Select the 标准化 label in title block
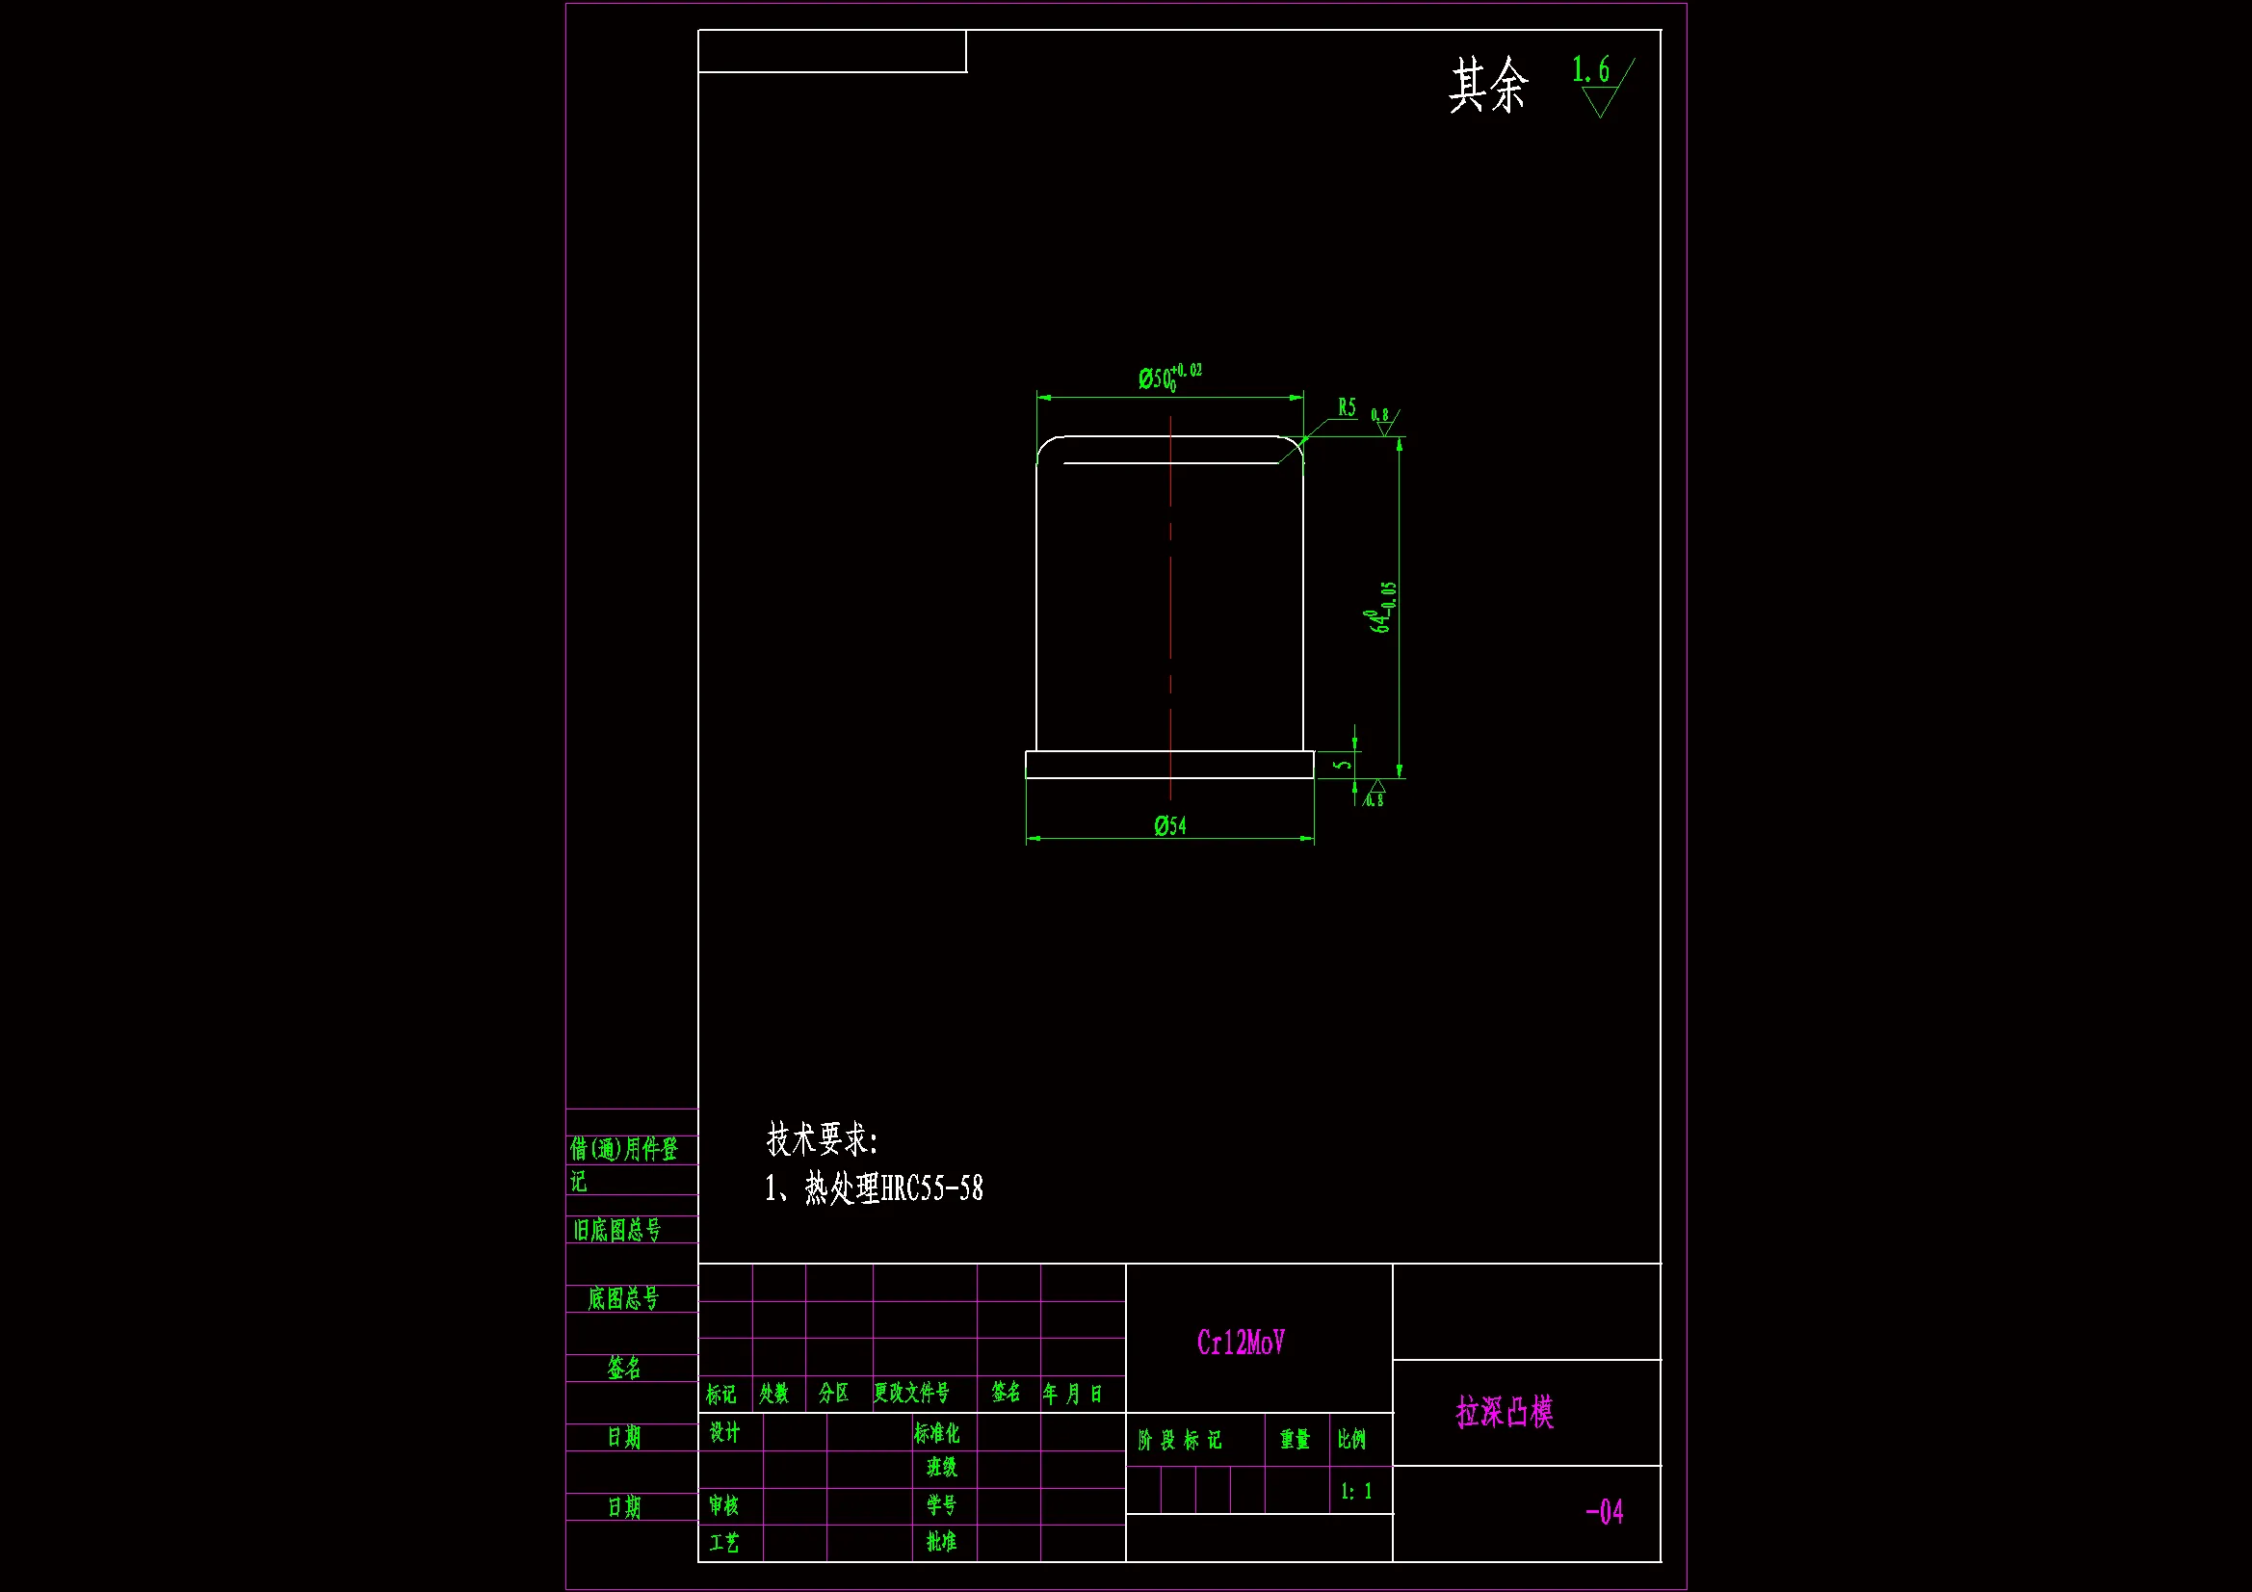Screen dimensions: 2252x1592 (x=936, y=1434)
